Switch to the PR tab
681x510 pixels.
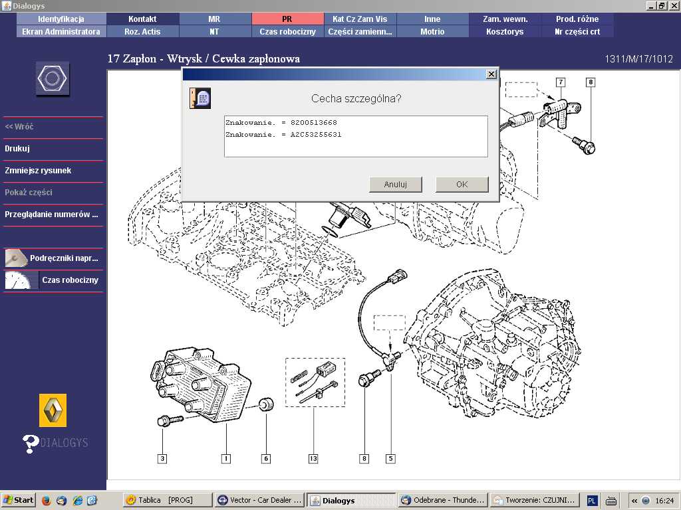point(287,19)
